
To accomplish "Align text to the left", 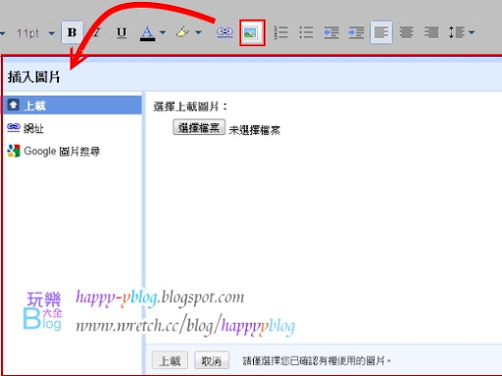I will point(381,32).
